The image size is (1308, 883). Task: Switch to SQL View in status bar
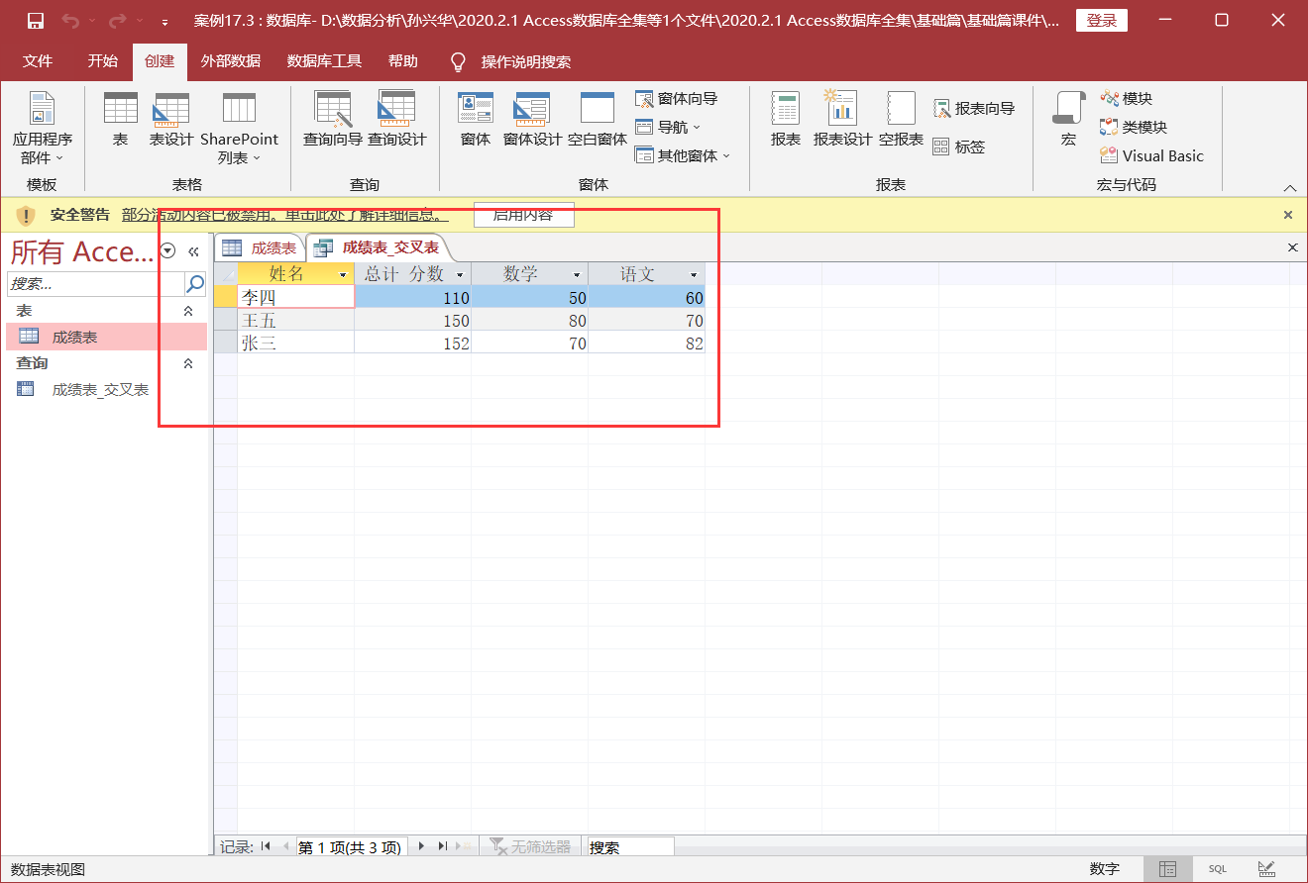point(1217,869)
